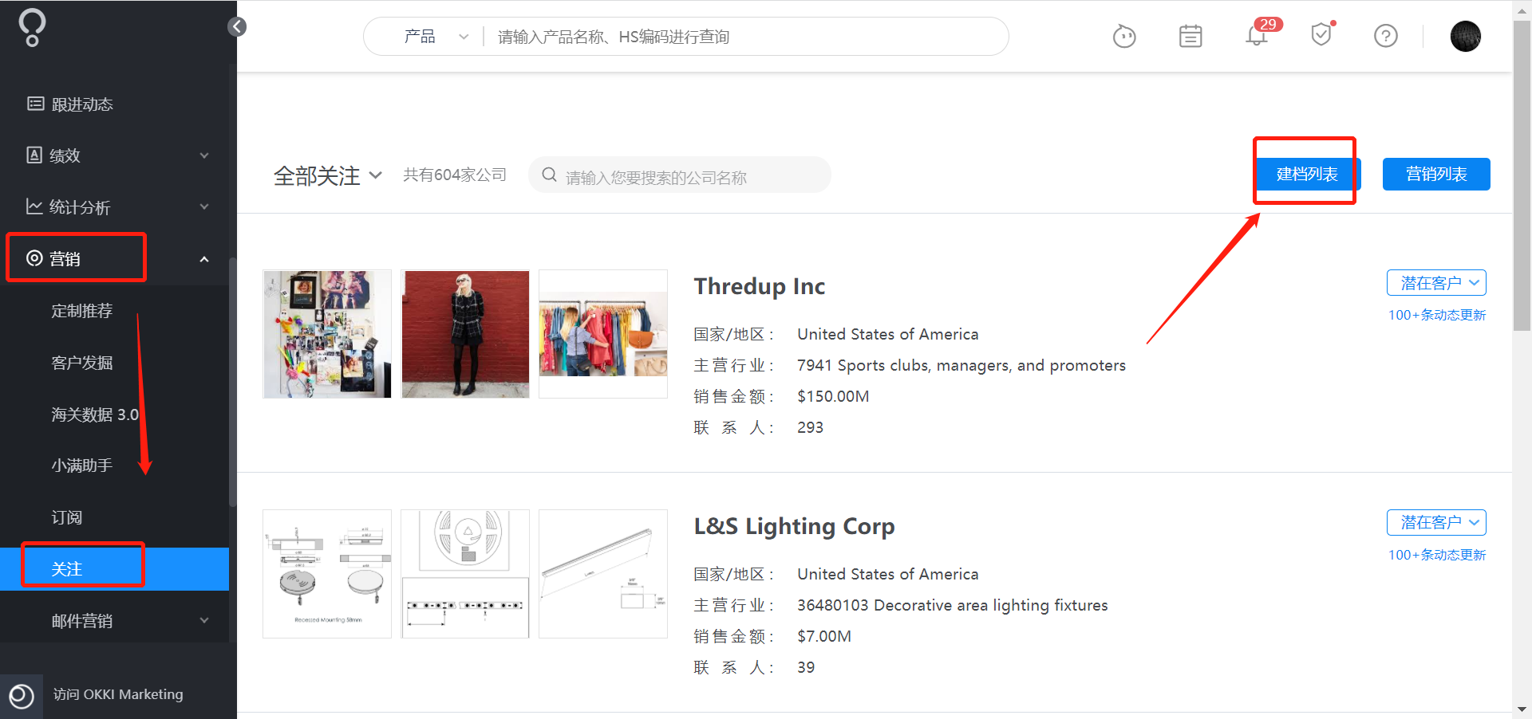This screenshot has width=1532, height=719.
Task: Open notifications bell with 29 badge
Action: pos(1257,36)
